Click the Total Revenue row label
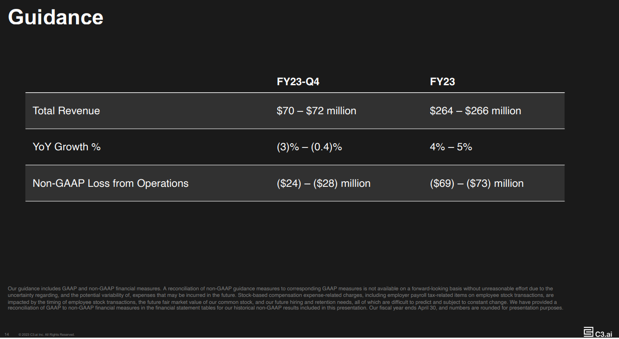 [x=66, y=111]
